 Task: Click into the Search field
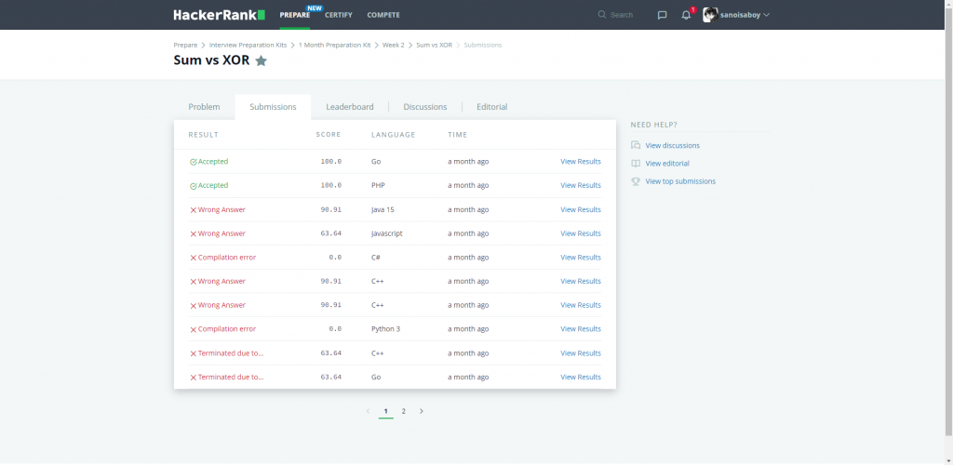[x=621, y=15]
